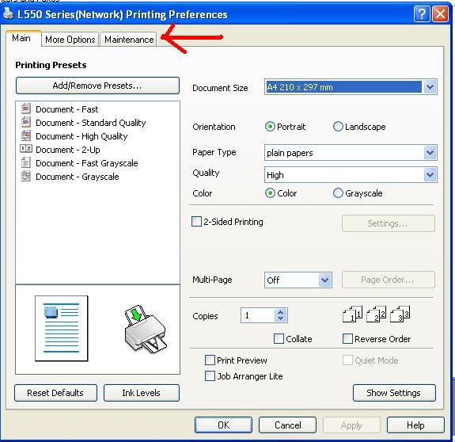Click the question mark help icon in title bar

coord(421,13)
